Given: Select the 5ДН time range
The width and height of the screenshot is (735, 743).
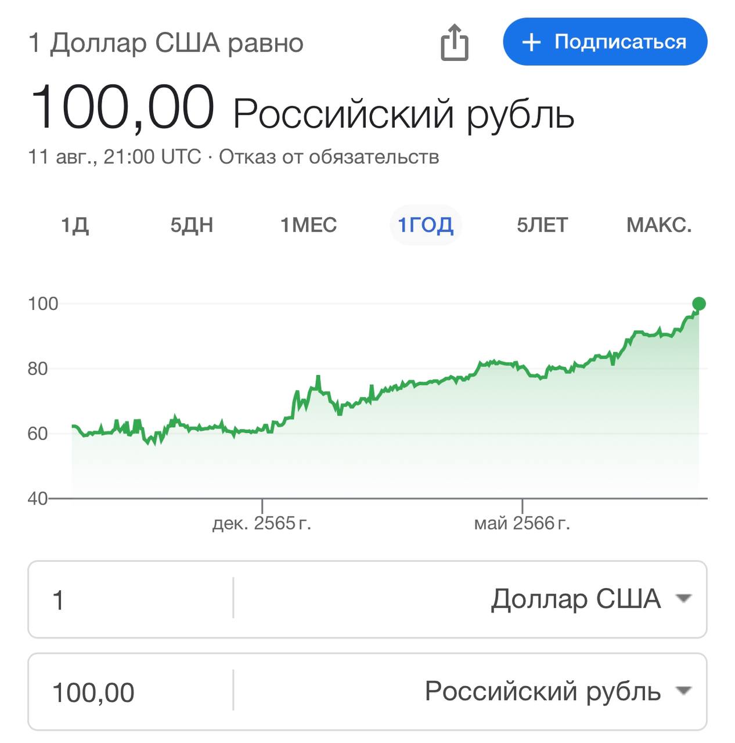Looking at the screenshot, I should point(192,225).
